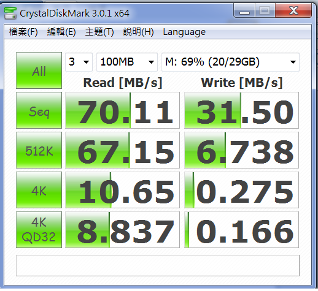
Task: Open the 說明(H) menu
Action: 138,32
